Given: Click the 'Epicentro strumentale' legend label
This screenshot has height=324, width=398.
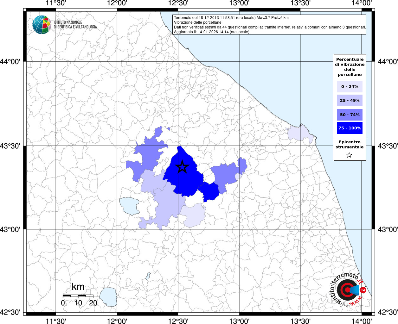Looking at the screenshot, I should pyautogui.click(x=350, y=144).
